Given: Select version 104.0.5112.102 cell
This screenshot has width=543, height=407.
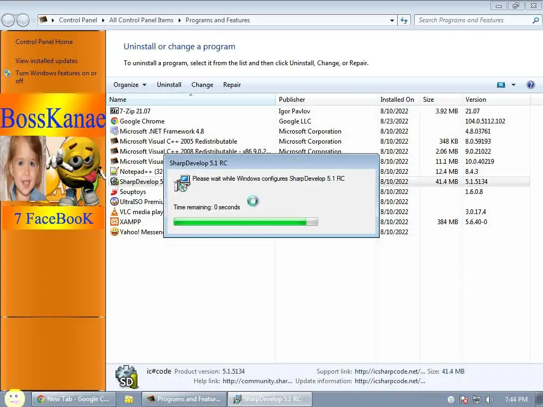Looking at the screenshot, I should tap(485, 121).
